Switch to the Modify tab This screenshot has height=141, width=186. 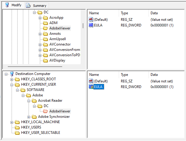point(13,5)
